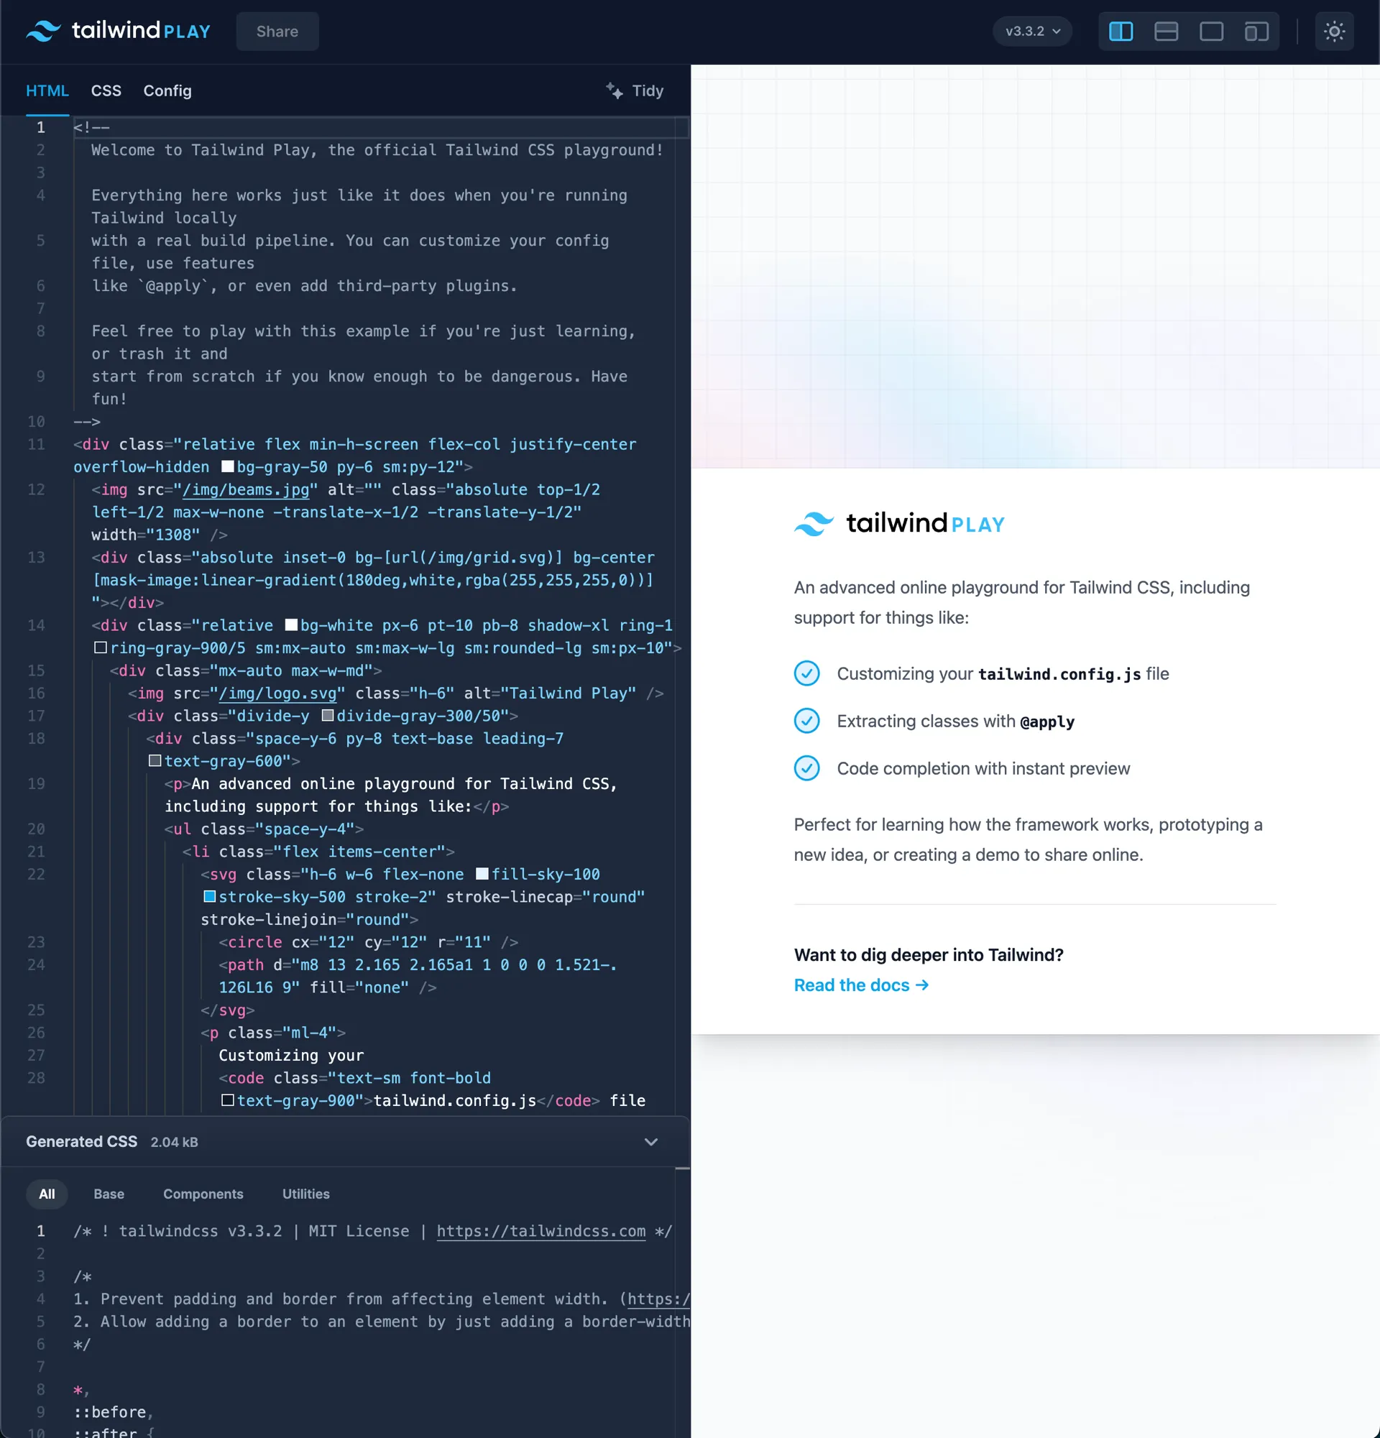Open the v3.3.2 version dropdown

point(1032,32)
